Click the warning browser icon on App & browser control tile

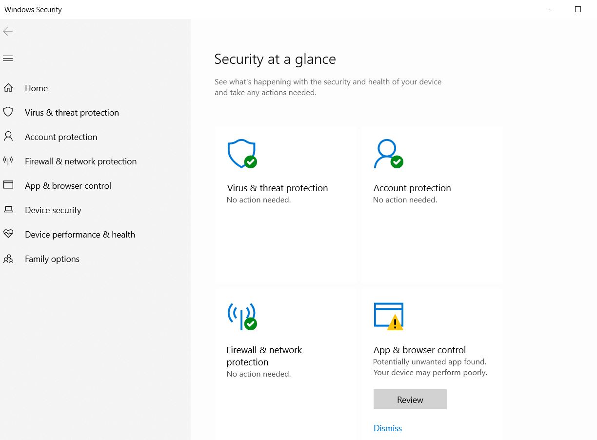(x=388, y=315)
